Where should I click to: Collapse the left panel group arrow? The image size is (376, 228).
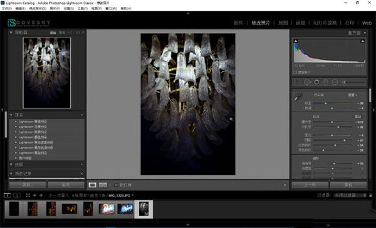[x=2, y=110]
